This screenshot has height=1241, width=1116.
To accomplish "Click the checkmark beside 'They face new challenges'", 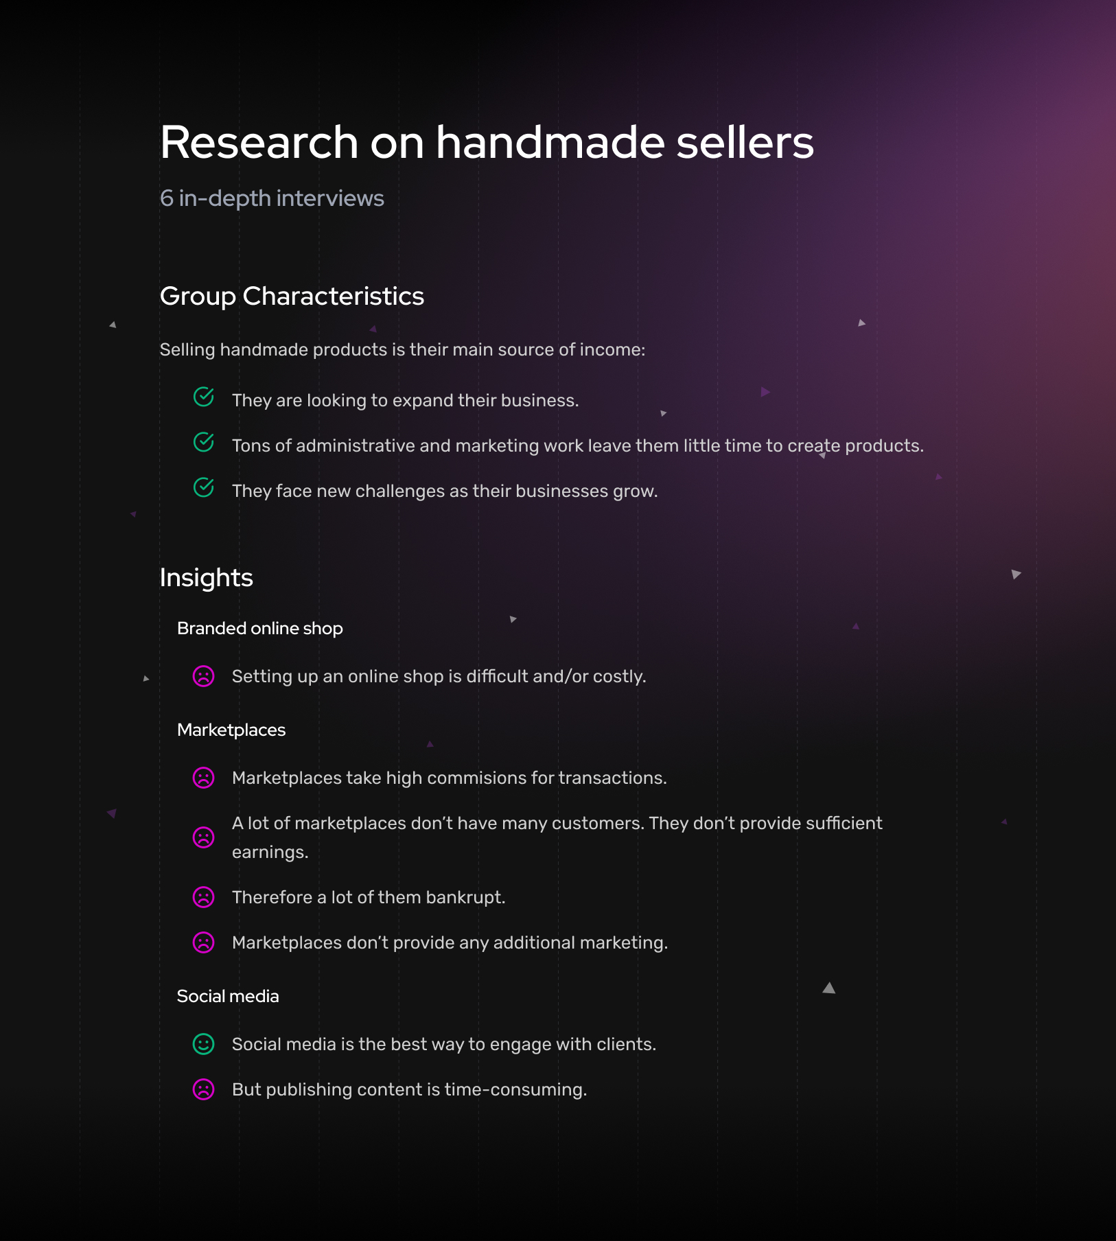I will 204,487.
